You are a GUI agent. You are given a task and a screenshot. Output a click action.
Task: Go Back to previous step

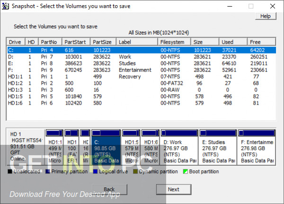pyautogui.click(x=109, y=189)
